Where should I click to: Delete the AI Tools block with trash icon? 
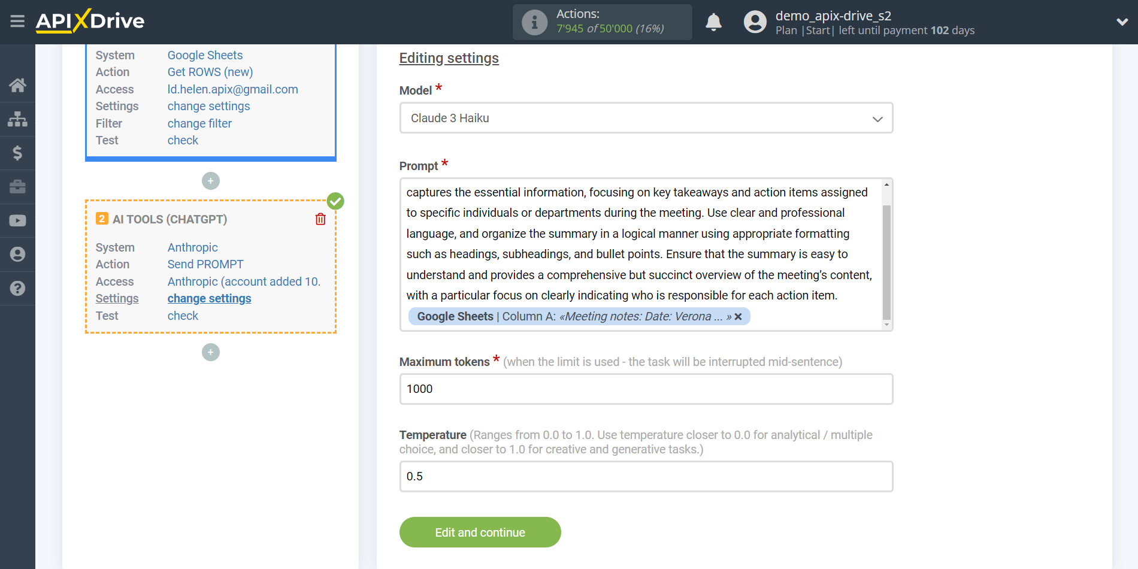(320, 219)
